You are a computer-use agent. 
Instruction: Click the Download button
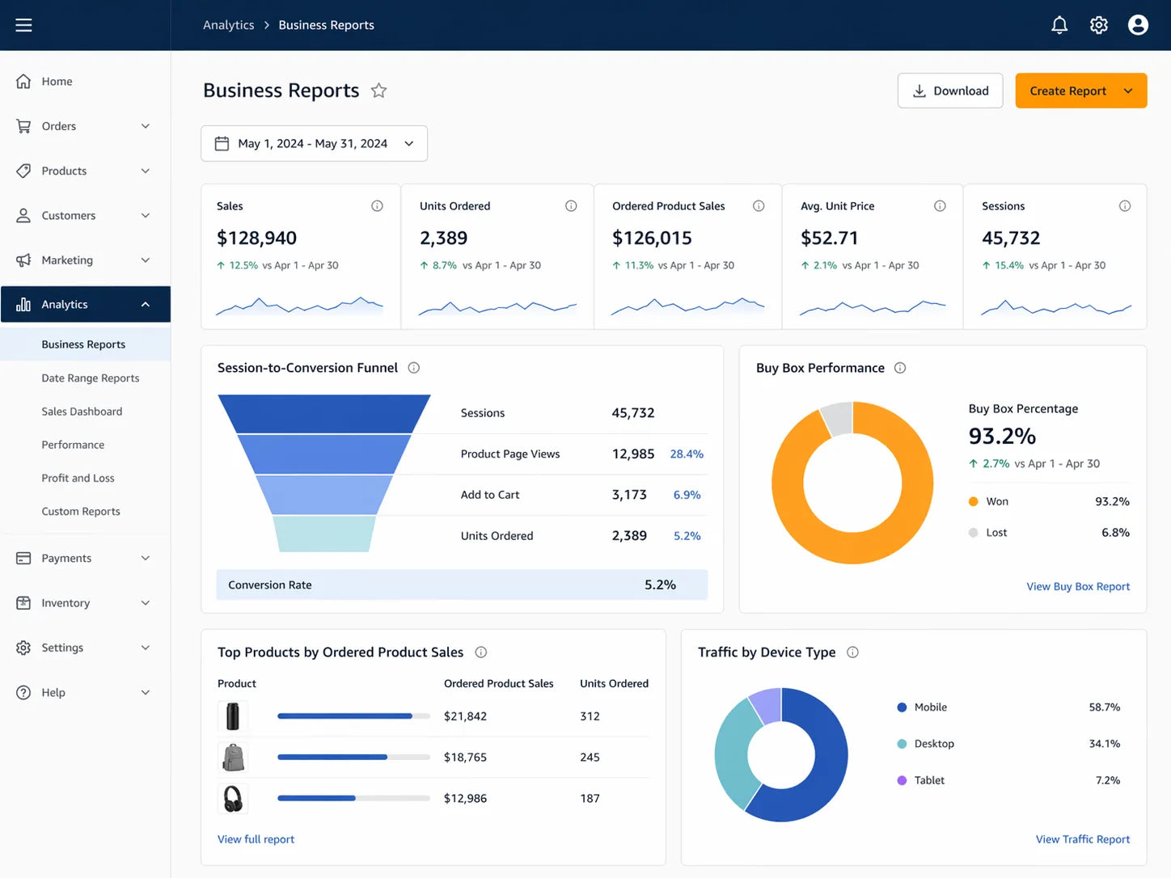[950, 91]
